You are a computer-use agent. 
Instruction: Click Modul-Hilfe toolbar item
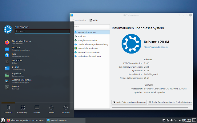tap(79, 20)
